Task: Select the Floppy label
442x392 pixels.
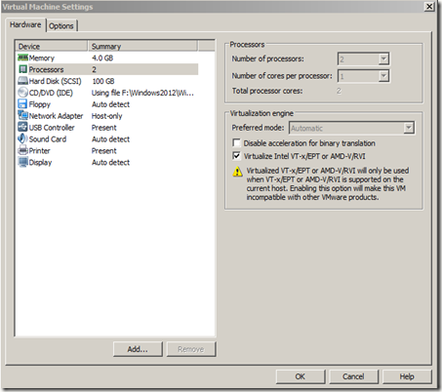Action: 40,104
